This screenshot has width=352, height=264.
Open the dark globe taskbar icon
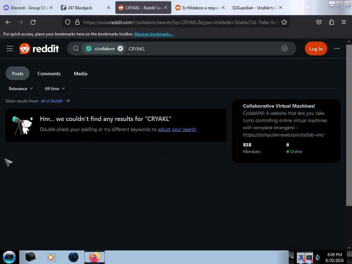coord(74,257)
